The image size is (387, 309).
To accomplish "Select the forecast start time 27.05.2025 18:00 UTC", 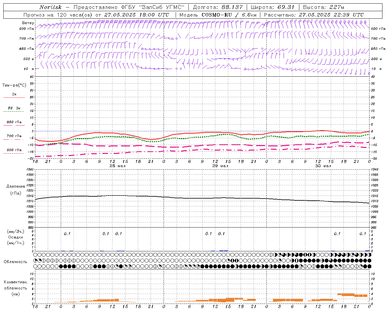I will 137,15.
